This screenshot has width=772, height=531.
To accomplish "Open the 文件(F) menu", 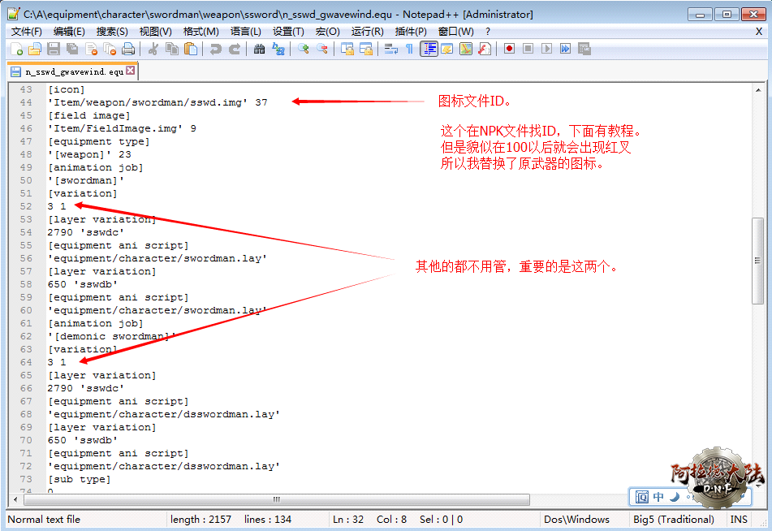I will (x=26, y=32).
